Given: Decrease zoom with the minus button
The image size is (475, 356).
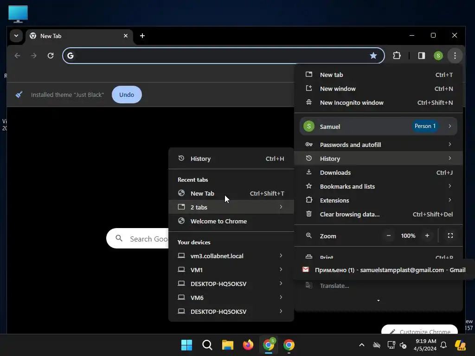Looking at the screenshot, I should (389, 235).
